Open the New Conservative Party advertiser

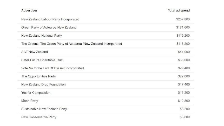pyautogui.click(x=106, y=117)
